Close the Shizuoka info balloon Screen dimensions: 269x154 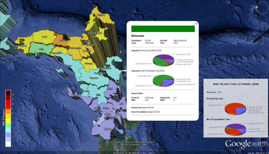(x=196, y=23)
